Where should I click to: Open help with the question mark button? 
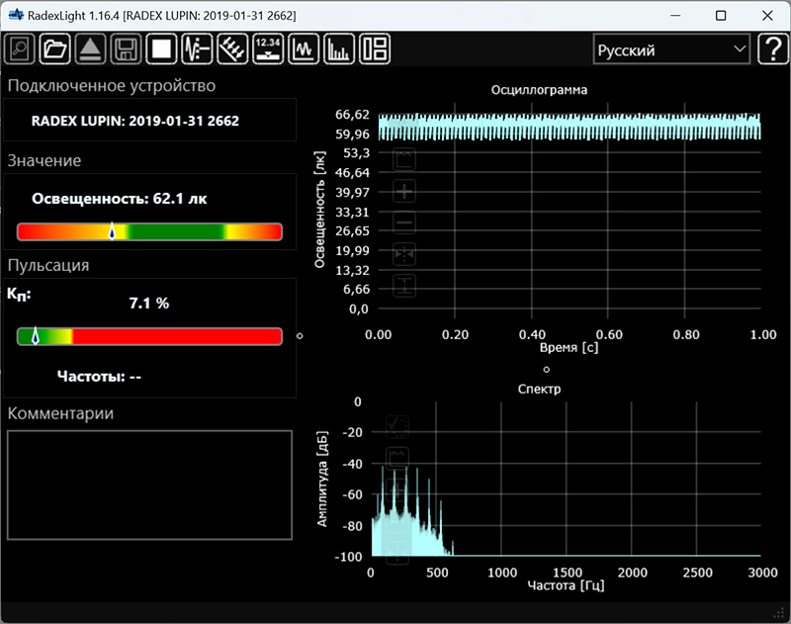[772, 49]
